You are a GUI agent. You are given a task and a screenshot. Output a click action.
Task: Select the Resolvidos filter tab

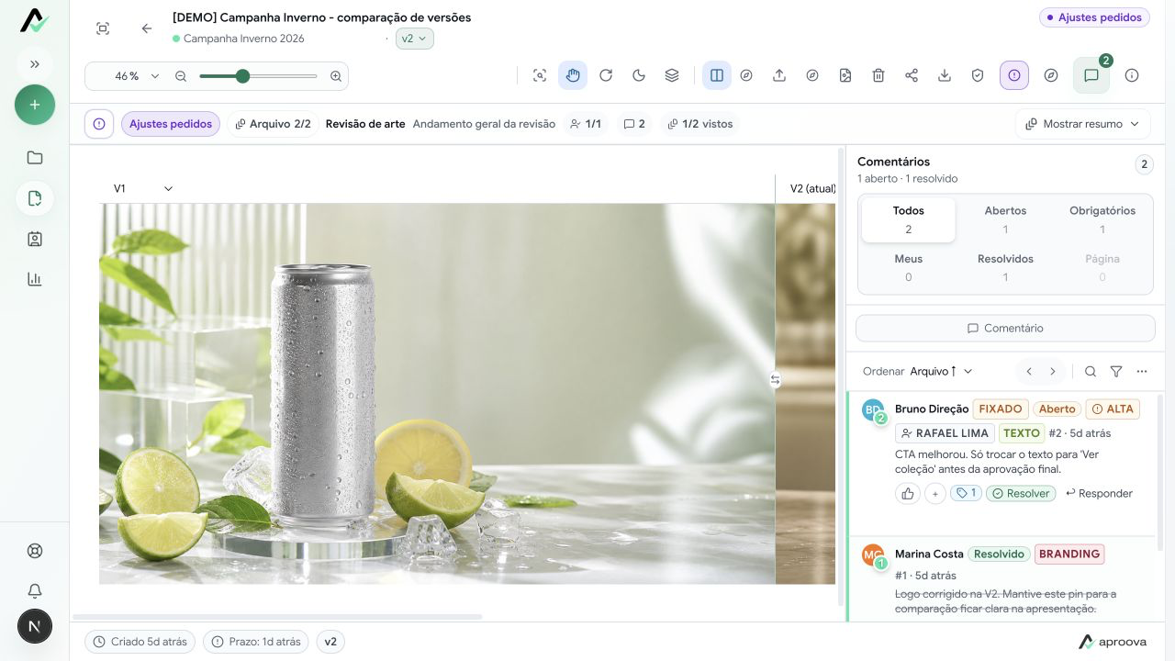tap(1005, 267)
